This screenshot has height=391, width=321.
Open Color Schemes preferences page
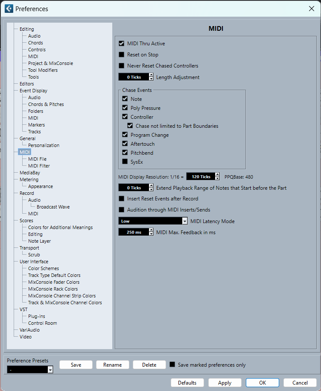pyautogui.click(x=44, y=268)
